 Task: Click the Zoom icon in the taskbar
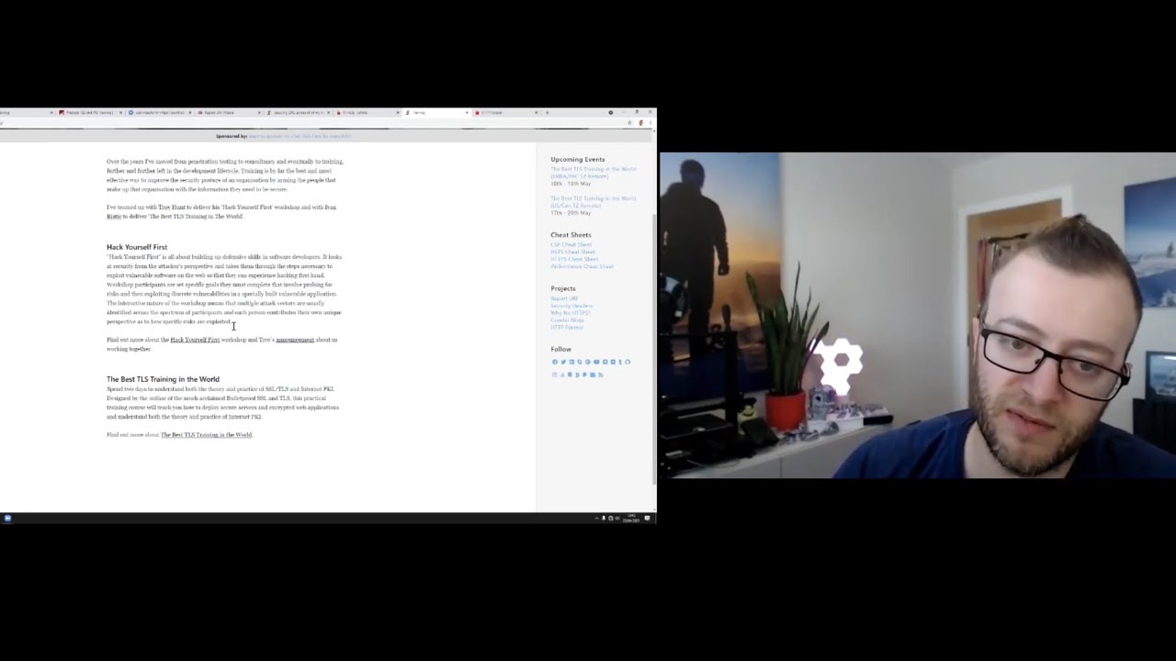tap(7, 518)
